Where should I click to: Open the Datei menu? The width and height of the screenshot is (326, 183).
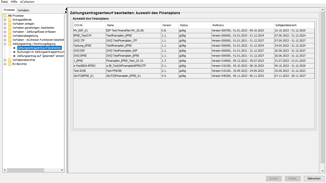click(x=5, y=2)
